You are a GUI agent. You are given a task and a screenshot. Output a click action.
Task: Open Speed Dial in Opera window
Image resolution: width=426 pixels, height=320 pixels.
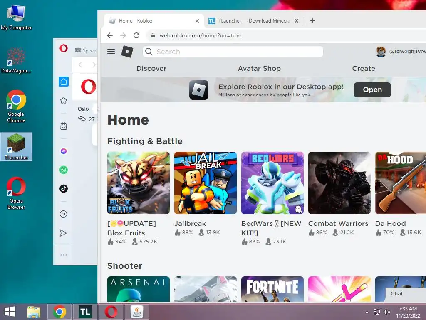click(x=86, y=50)
